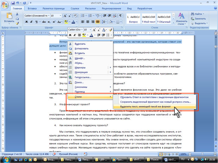218x163 pixels.
Task: Save document from Quick Access toolbar
Action: click(x=13, y=3)
